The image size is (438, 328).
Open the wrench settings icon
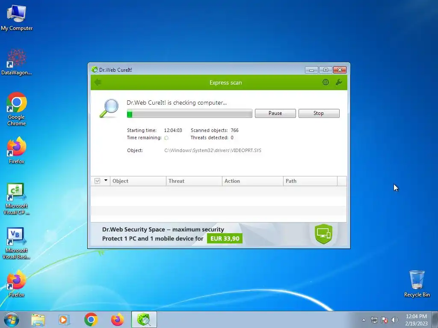pos(339,82)
